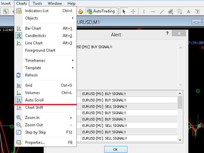Select the Fibonacci retracement tool

180,11
